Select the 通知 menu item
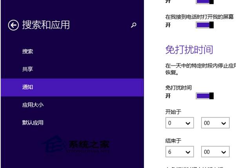Image resolution: width=236 pixels, height=168 pixels. point(72,87)
